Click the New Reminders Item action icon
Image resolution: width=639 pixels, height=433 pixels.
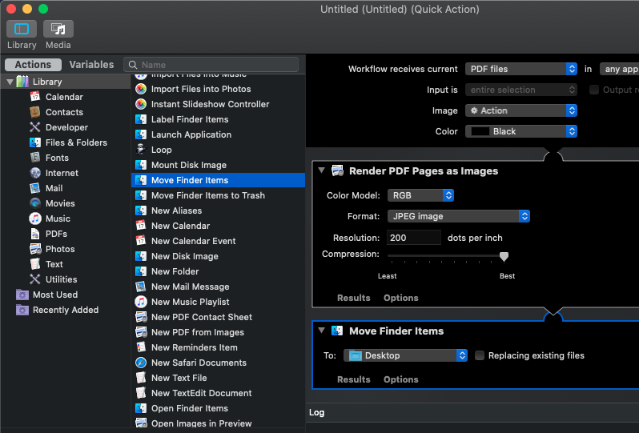pyautogui.click(x=141, y=347)
